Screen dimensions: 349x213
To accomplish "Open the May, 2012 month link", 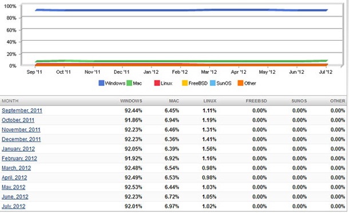I will click(x=13, y=187).
